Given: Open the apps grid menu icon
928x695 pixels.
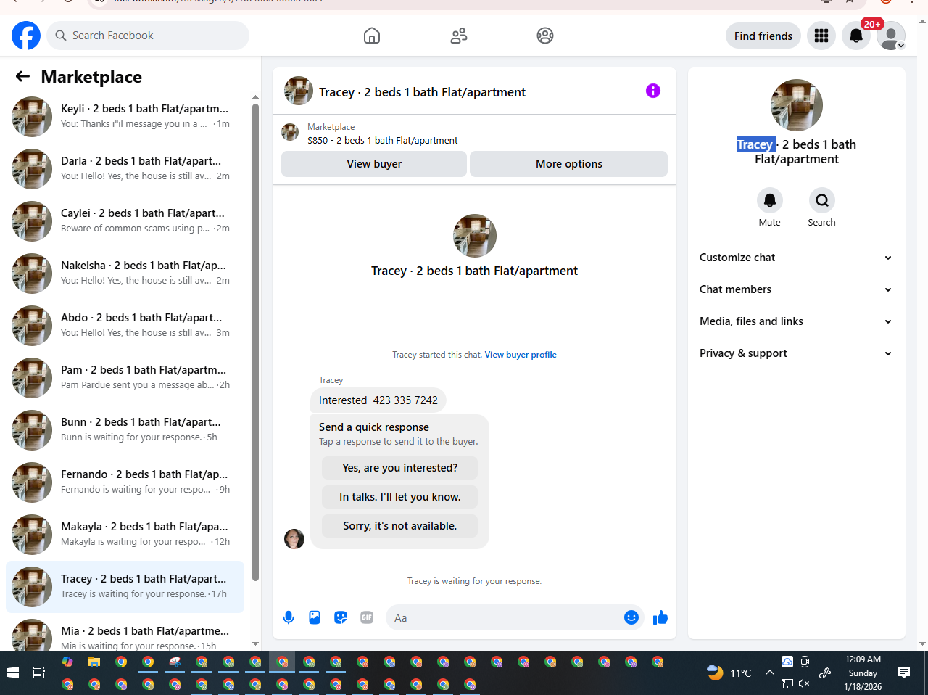Looking at the screenshot, I should coord(821,36).
